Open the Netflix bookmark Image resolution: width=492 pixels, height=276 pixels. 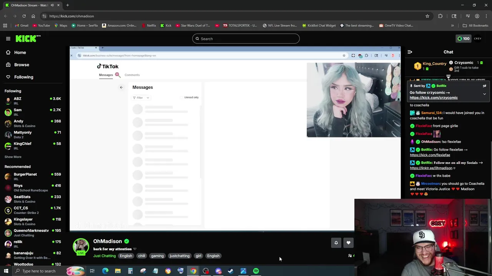pyautogui.click(x=148, y=26)
